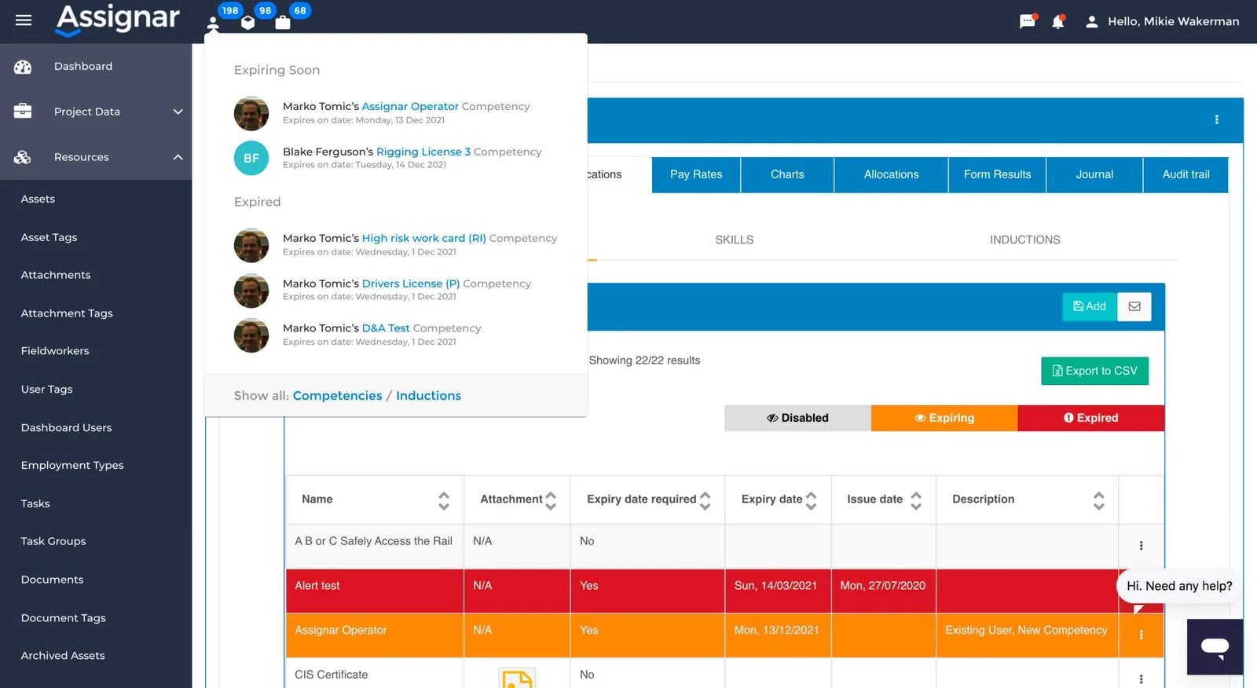
Task: Open Fieldworkers in the sidebar
Action: [x=55, y=351]
